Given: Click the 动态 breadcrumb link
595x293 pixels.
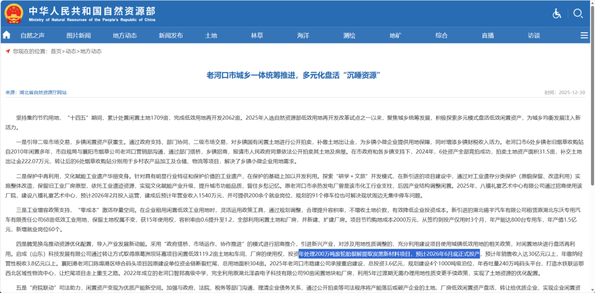Looking at the screenshot, I should pyautogui.click(x=71, y=51).
